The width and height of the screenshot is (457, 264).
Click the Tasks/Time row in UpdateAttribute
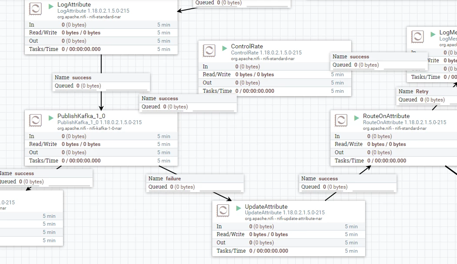[289, 251]
